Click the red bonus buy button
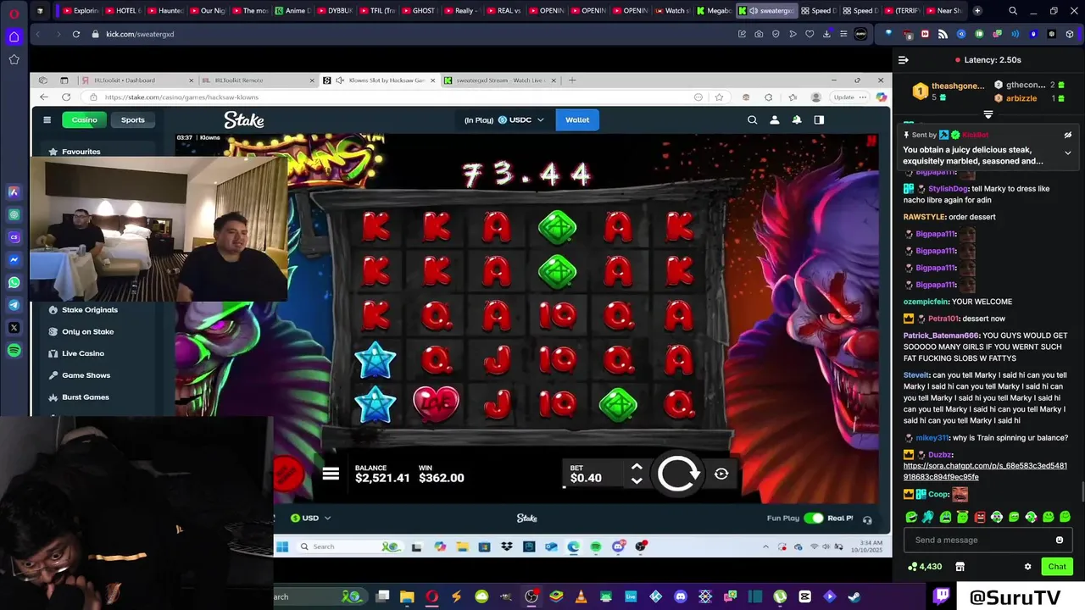This screenshot has width=1085, height=610. (287, 474)
